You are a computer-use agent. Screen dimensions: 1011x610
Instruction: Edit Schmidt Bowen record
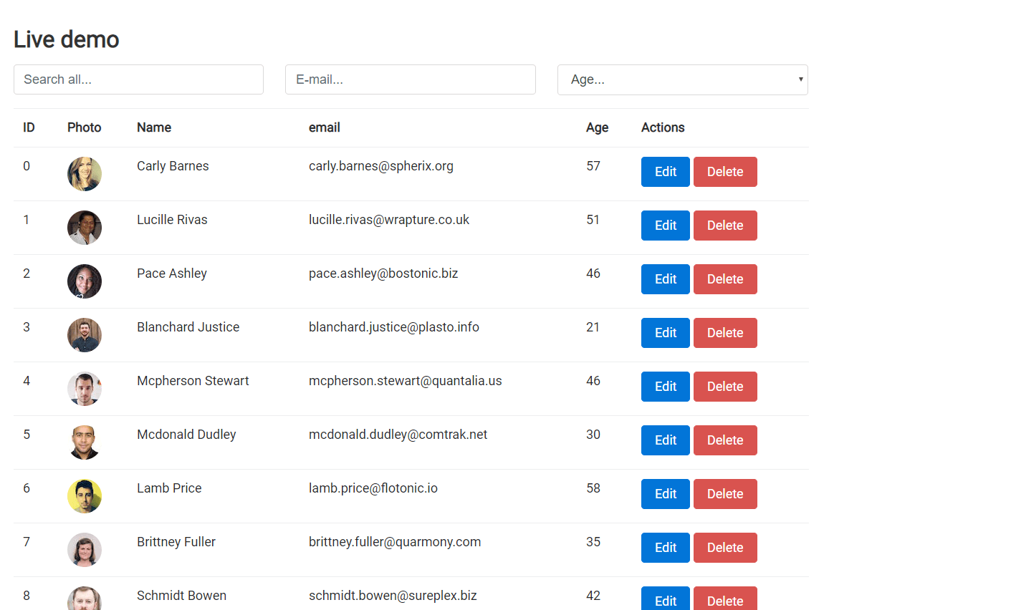[666, 599]
